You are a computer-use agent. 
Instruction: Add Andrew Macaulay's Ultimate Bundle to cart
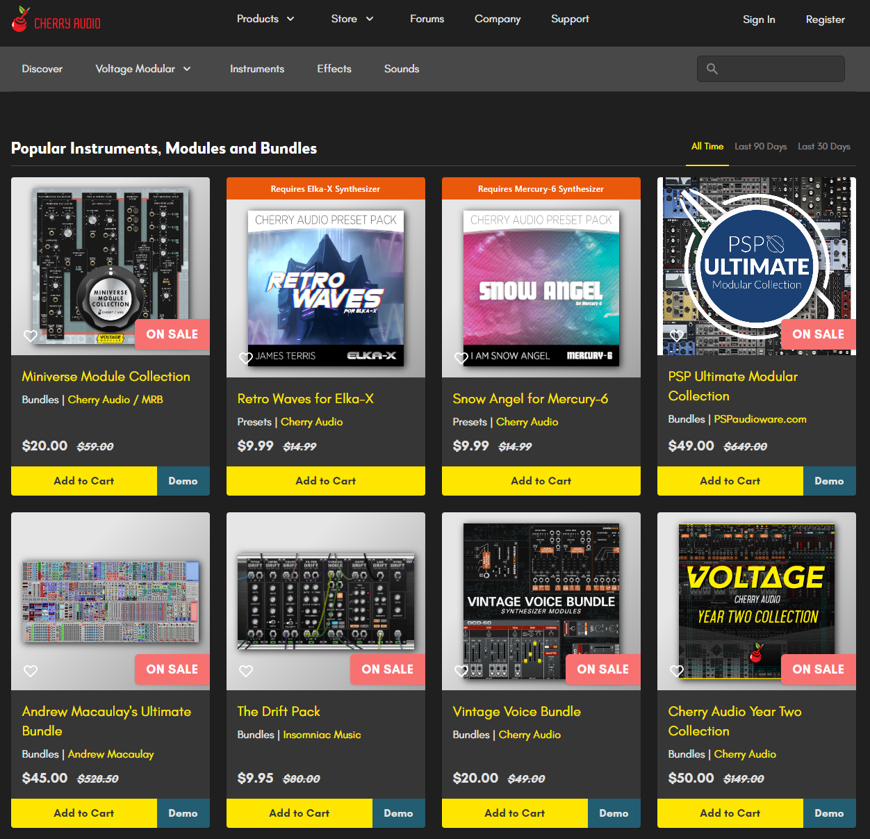point(84,813)
